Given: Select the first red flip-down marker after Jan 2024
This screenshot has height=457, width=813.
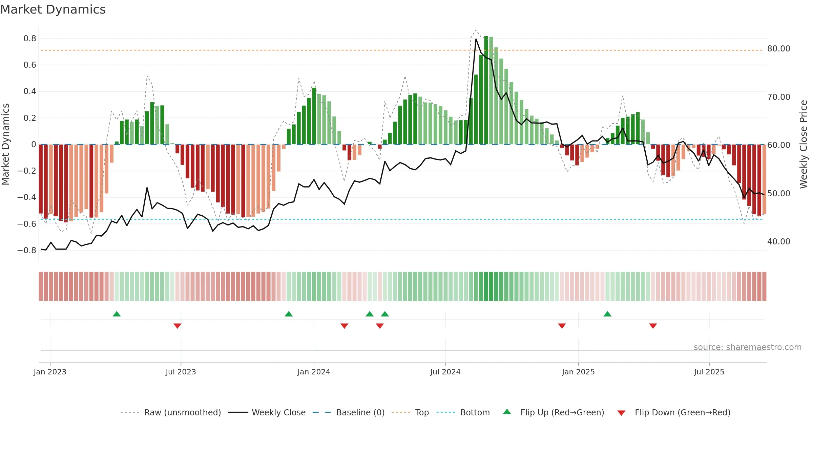Looking at the screenshot, I should coord(344,326).
